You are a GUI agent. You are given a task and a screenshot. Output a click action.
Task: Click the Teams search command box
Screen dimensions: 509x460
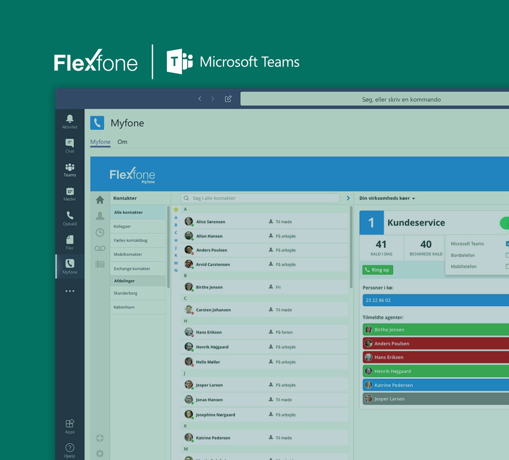374,99
